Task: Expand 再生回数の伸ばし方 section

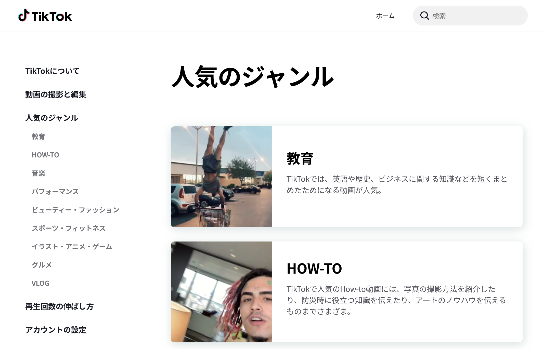Action: 59,306
